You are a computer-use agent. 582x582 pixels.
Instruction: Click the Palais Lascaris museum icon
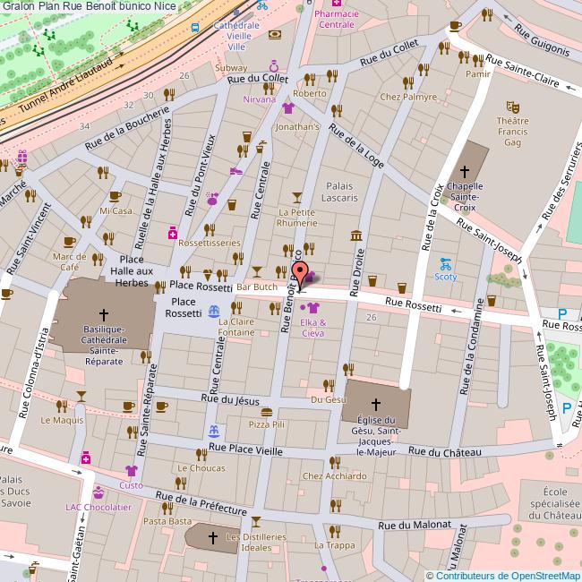click(x=356, y=235)
